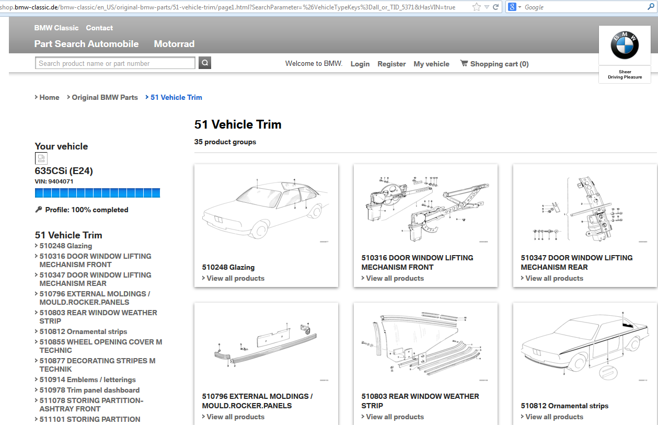This screenshot has width=658, height=425.
Task: Click the magnifier search button
Action: click(x=205, y=63)
